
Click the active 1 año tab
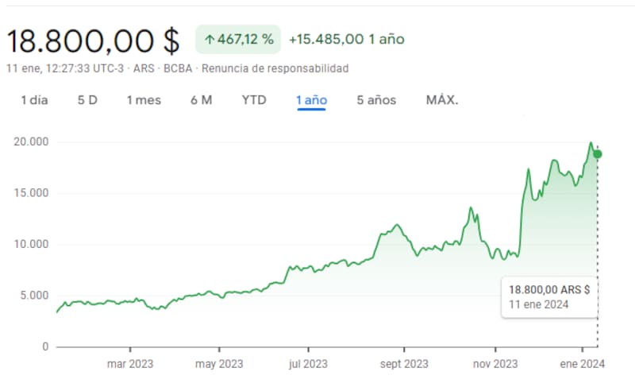click(311, 100)
